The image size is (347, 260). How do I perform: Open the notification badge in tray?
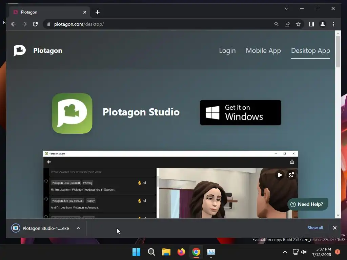pyautogui.click(x=338, y=252)
